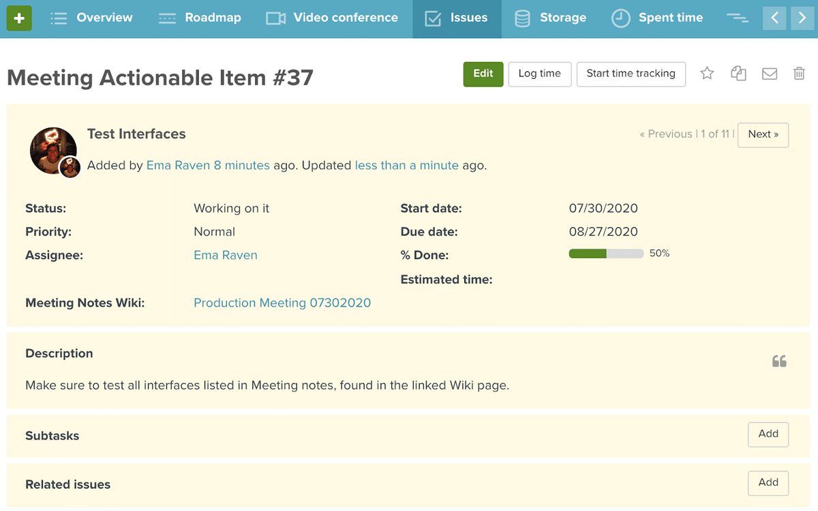Click the green Edit button
This screenshot has height=511, width=818.
[x=483, y=74]
